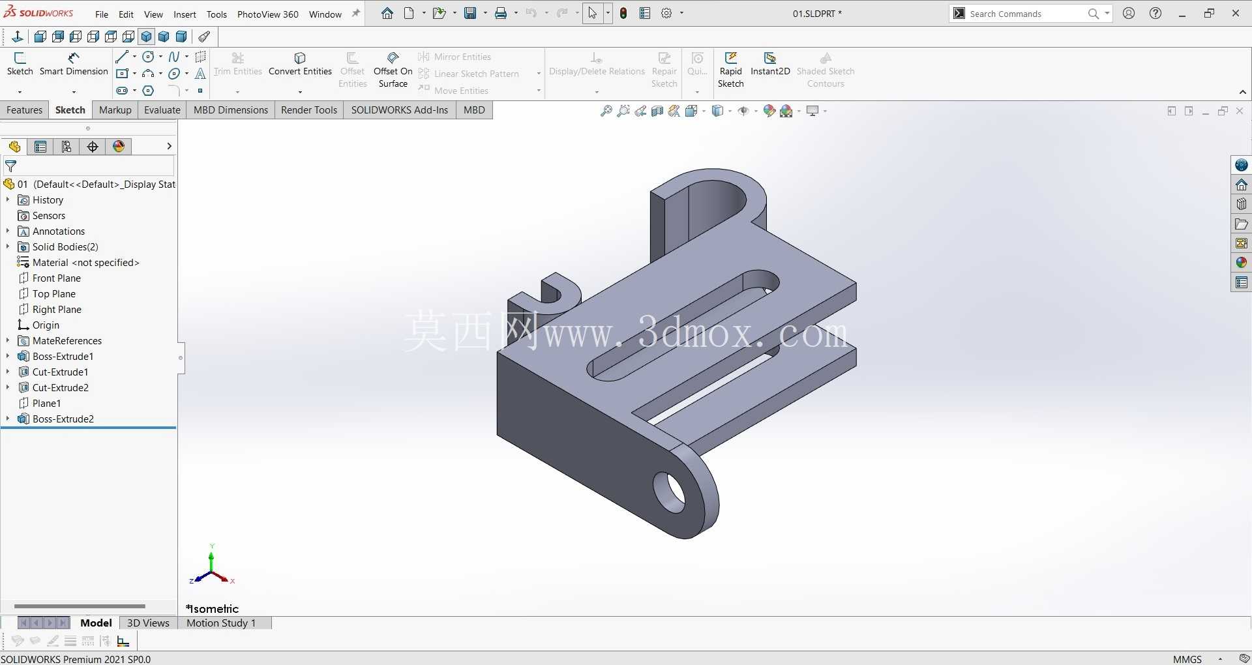Switch to the Evaluate tab
Screen dimensions: 1252x665
pyautogui.click(x=162, y=110)
